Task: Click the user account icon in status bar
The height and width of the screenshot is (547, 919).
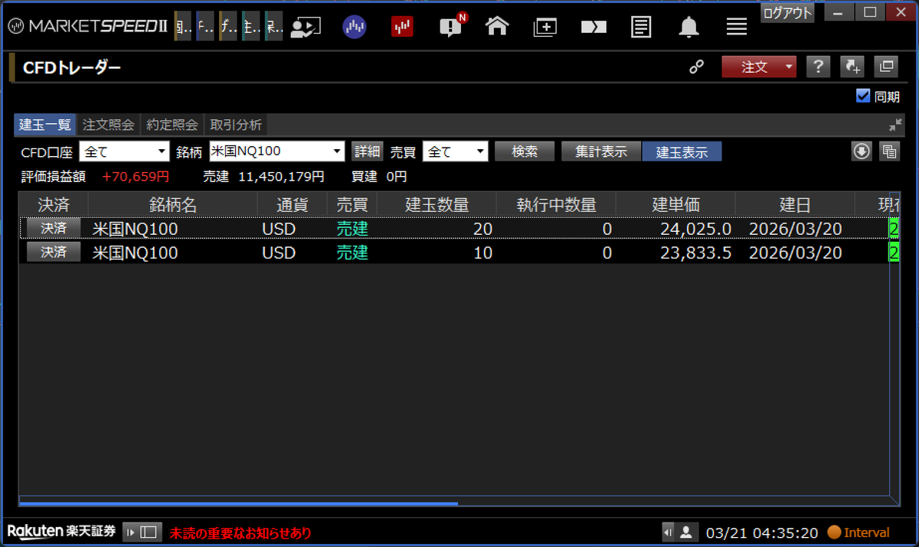Action: click(x=686, y=532)
